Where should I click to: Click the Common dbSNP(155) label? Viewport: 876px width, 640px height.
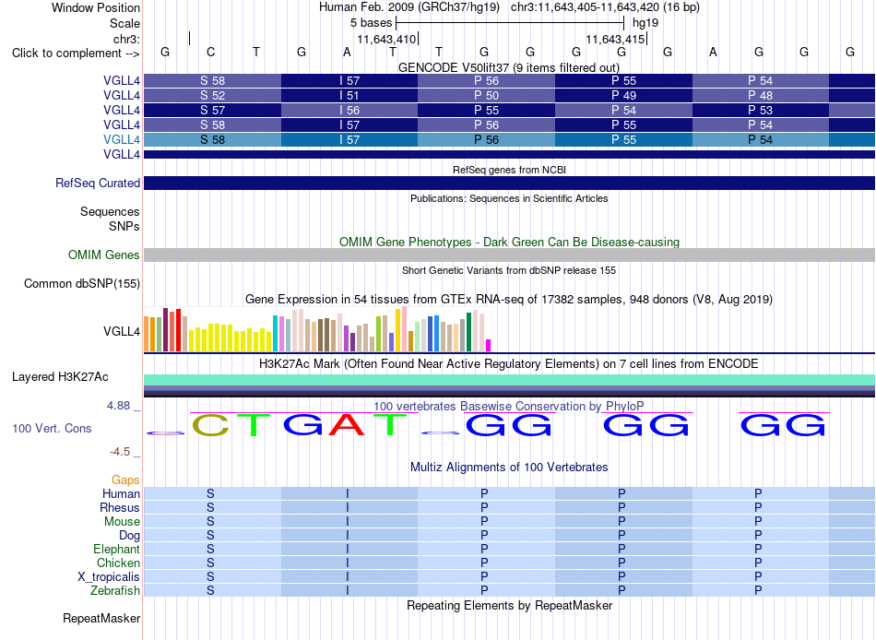click(81, 283)
